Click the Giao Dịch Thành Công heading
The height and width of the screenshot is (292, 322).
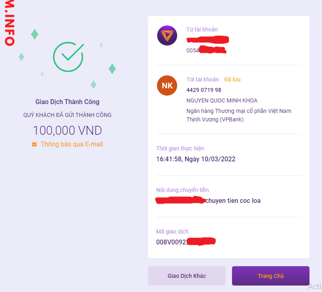tap(67, 102)
